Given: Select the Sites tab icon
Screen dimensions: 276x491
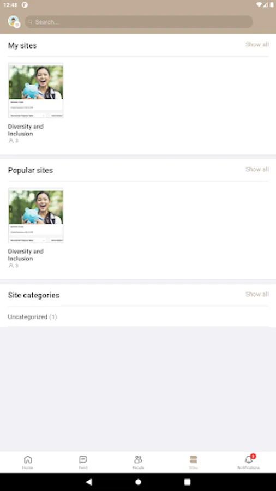Looking at the screenshot, I should click(194, 460).
